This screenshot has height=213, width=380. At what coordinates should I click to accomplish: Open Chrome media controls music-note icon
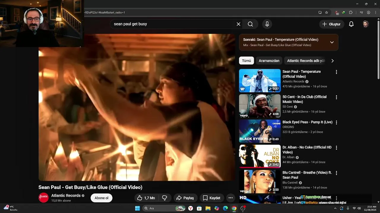pyautogui.click(x=361, y=12)
